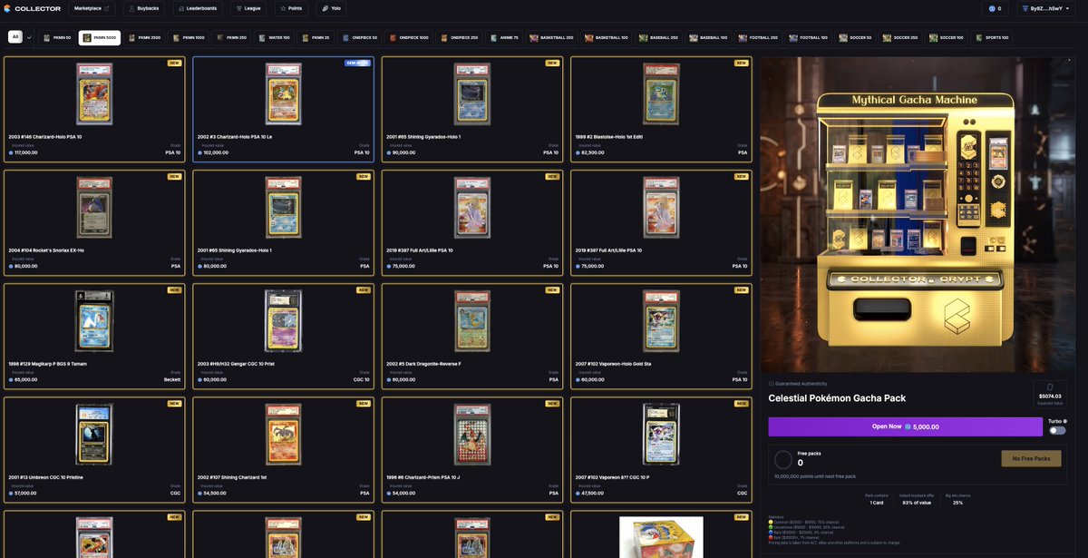Select the PKMN 2500 pack filter
This screenshot has width=1088, height=558.
click(x=144, y=37)
